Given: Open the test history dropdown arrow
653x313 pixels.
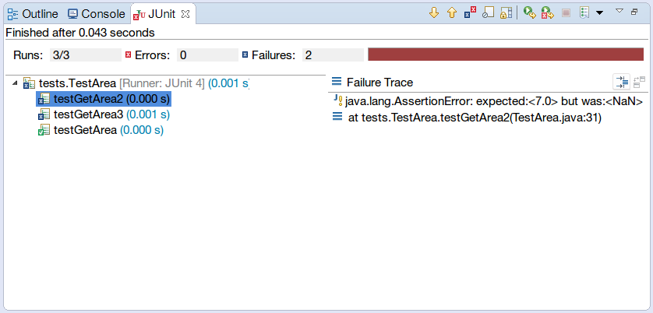Looking at the screenshot, I should tap(599, 12).
